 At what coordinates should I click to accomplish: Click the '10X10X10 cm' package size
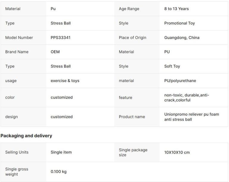tap(177, 152)
